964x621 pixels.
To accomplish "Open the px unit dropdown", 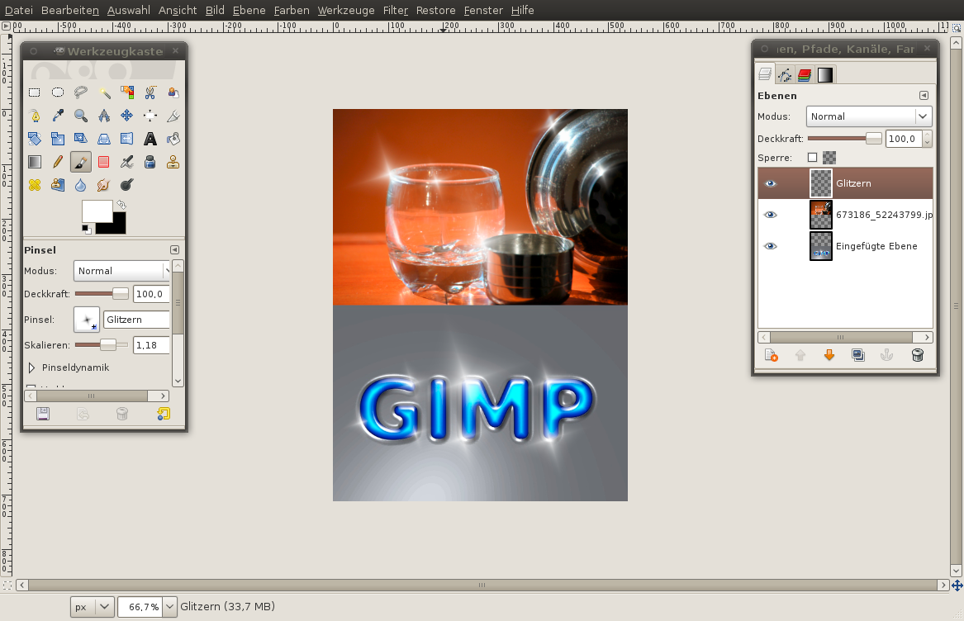I will pos(93,607).
